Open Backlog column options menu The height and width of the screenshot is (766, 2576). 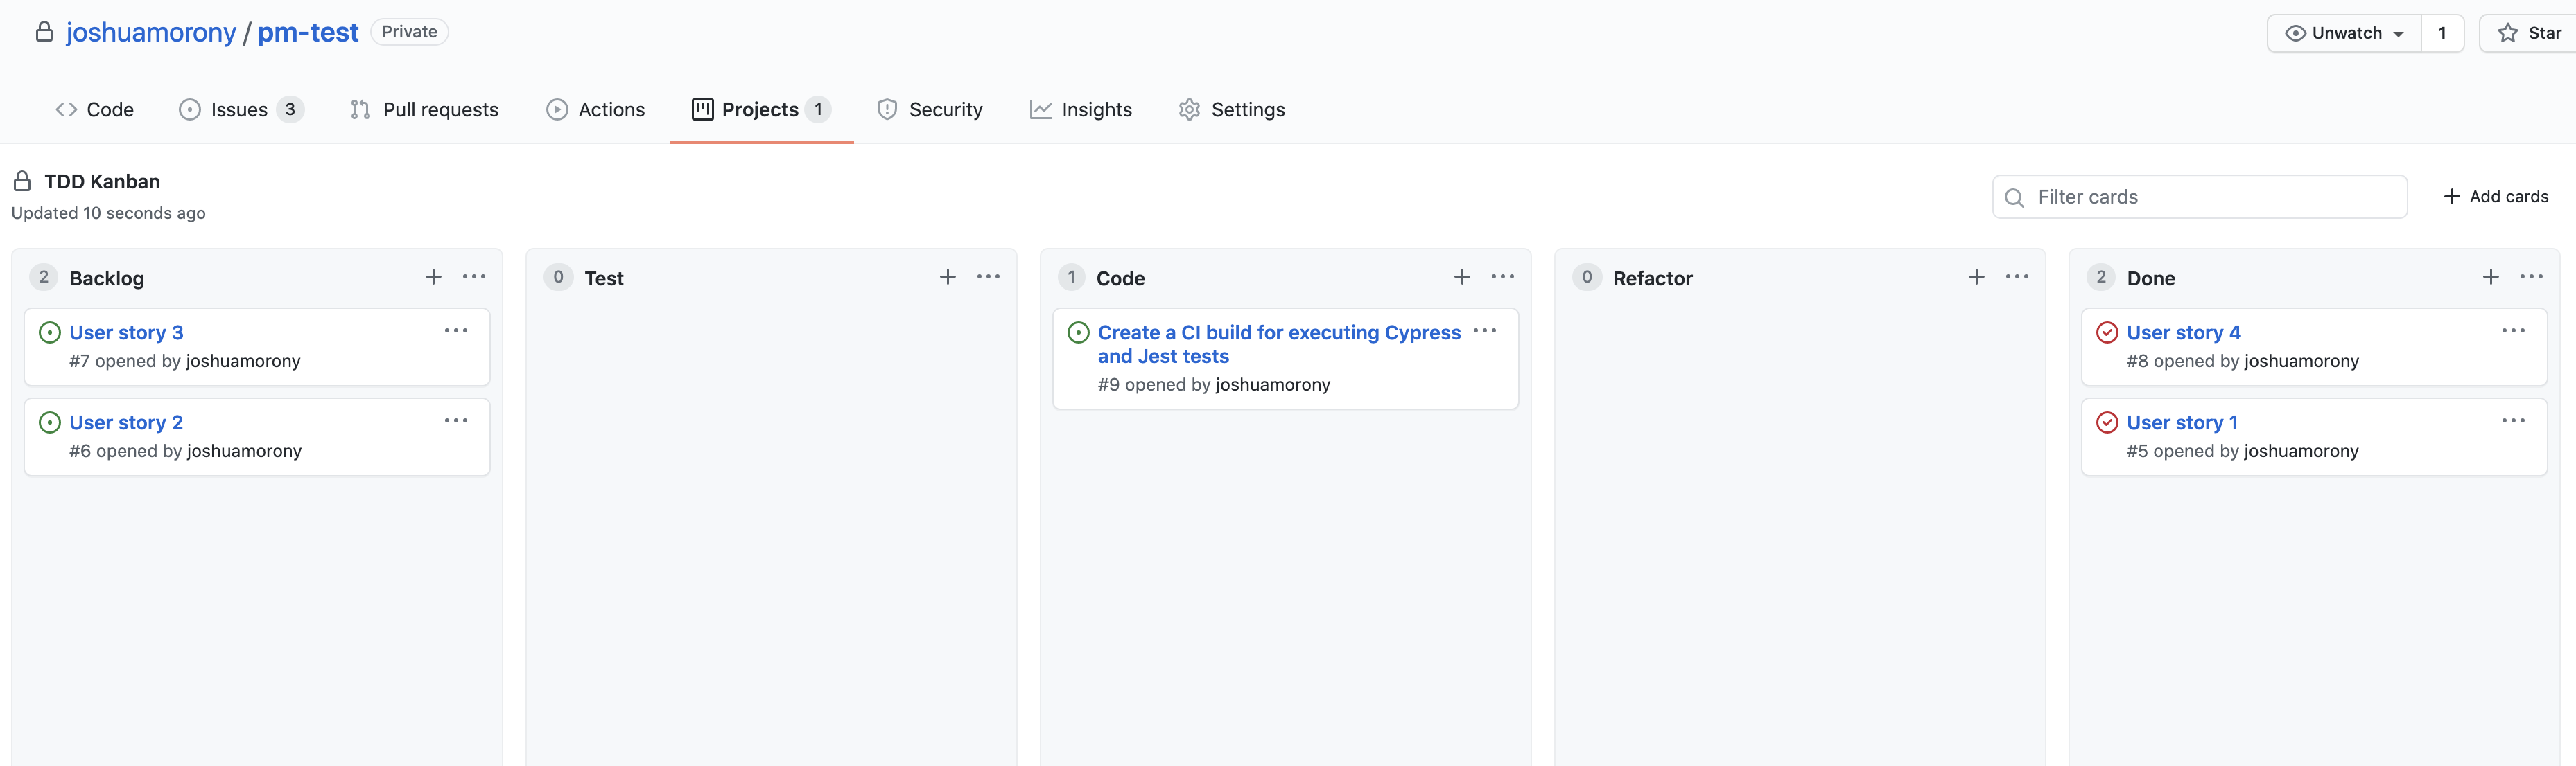coord(474,276)
